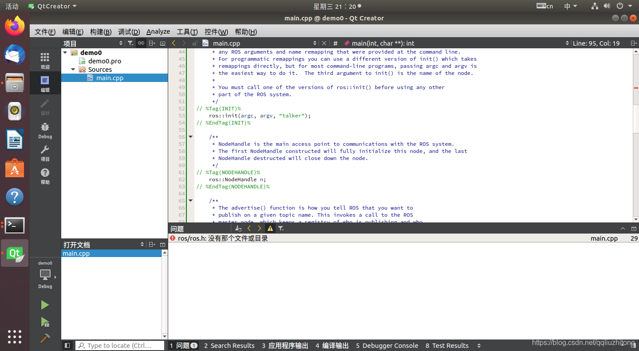Collapse the demo0 project tree node
This screenshot has height=351, width=639.
coord(65,52)
